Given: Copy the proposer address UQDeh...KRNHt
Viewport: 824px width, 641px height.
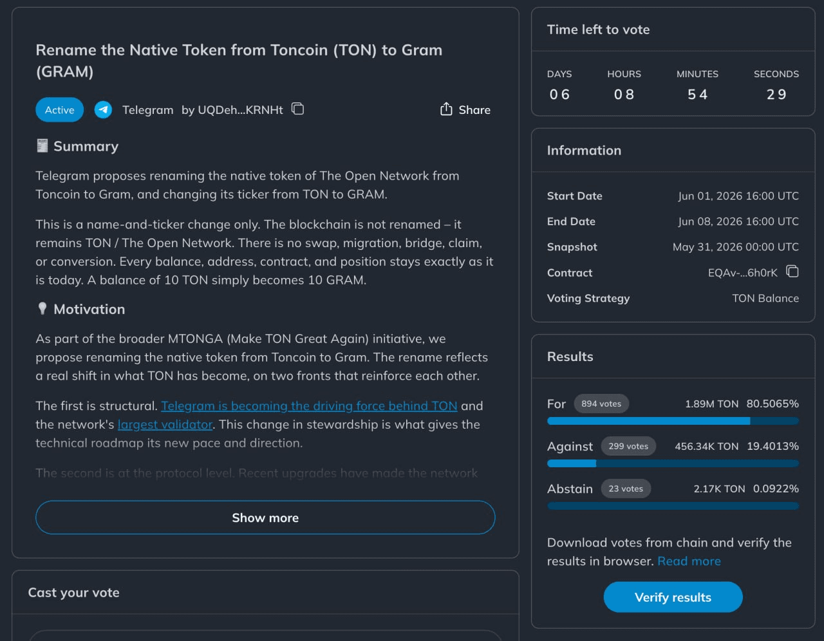Looking at the screenshot, I should coord(297,109).
